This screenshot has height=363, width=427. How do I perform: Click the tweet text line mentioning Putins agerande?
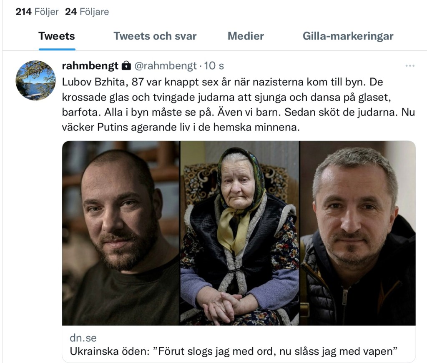point(181,127)
